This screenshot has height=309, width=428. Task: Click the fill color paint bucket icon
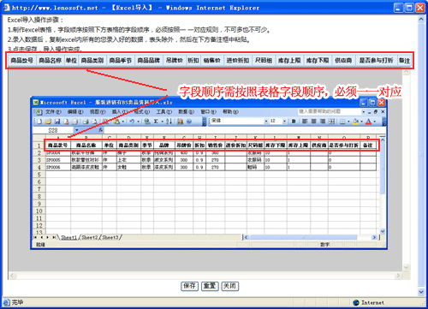pos(355,122)
